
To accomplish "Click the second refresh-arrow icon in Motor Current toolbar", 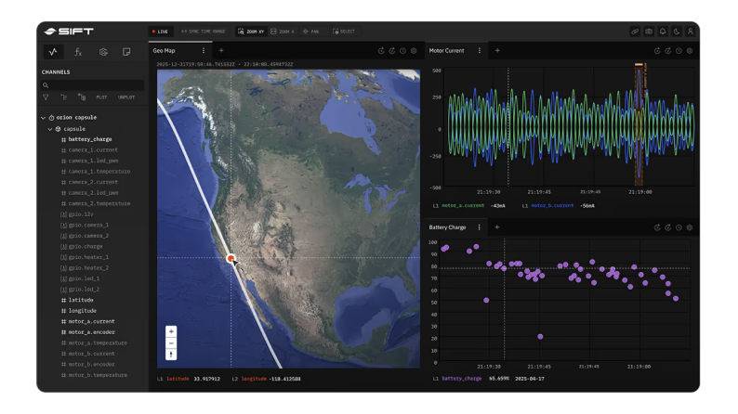I will 668,51.
